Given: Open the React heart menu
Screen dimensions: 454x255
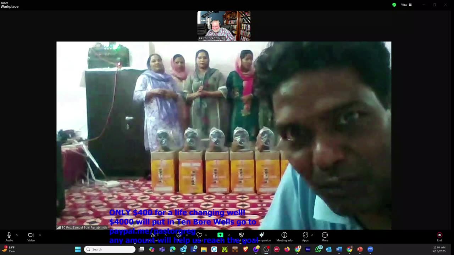Looking at the screenshot, I should (x=199, y=237).
